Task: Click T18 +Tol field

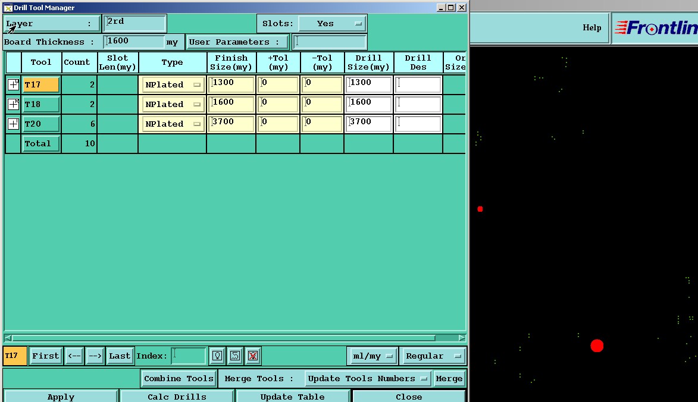Action: [278, 104]
